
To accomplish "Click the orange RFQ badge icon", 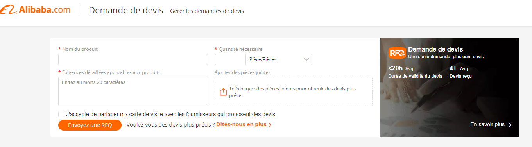I will (397, 53).
